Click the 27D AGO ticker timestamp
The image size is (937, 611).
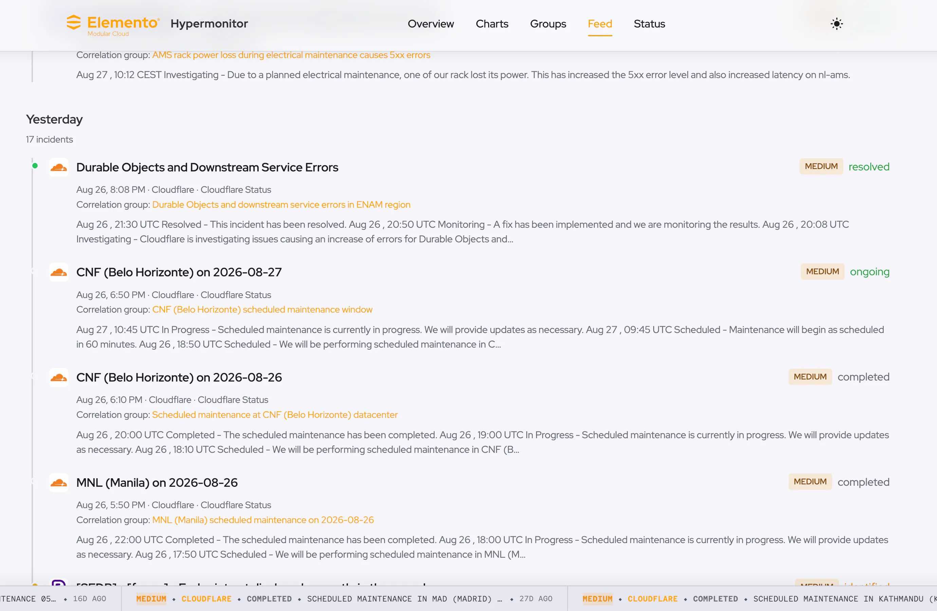click(536, 599)
